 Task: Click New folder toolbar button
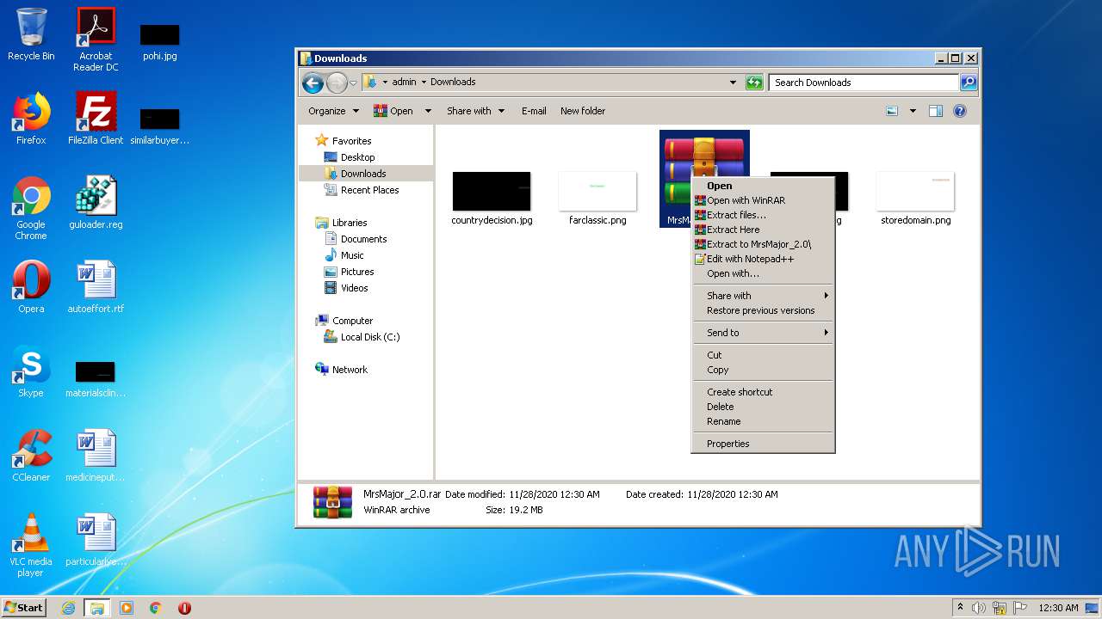point(583,111)
